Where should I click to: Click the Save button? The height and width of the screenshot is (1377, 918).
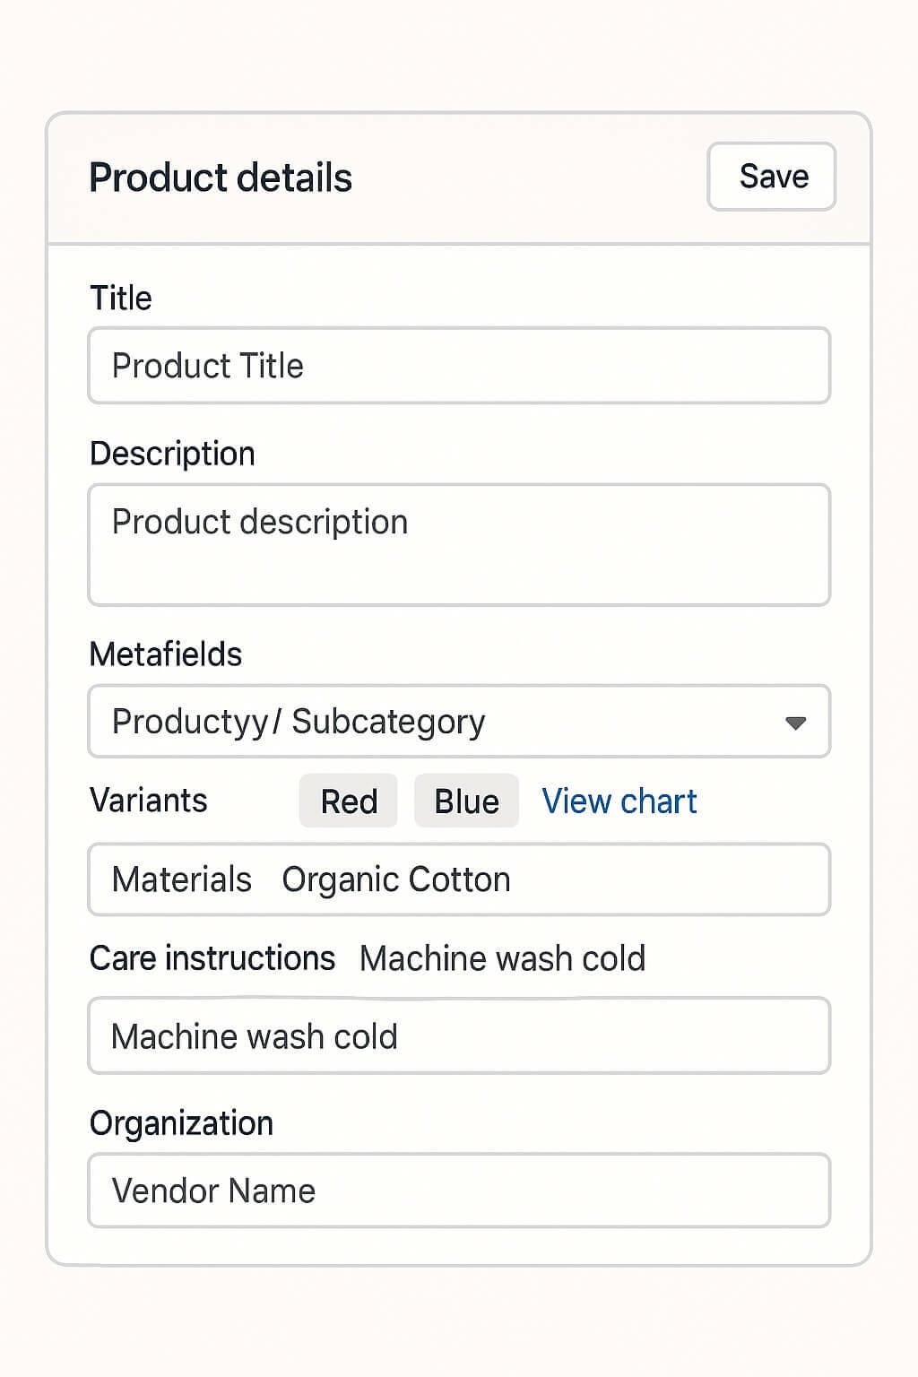point(771,177)
